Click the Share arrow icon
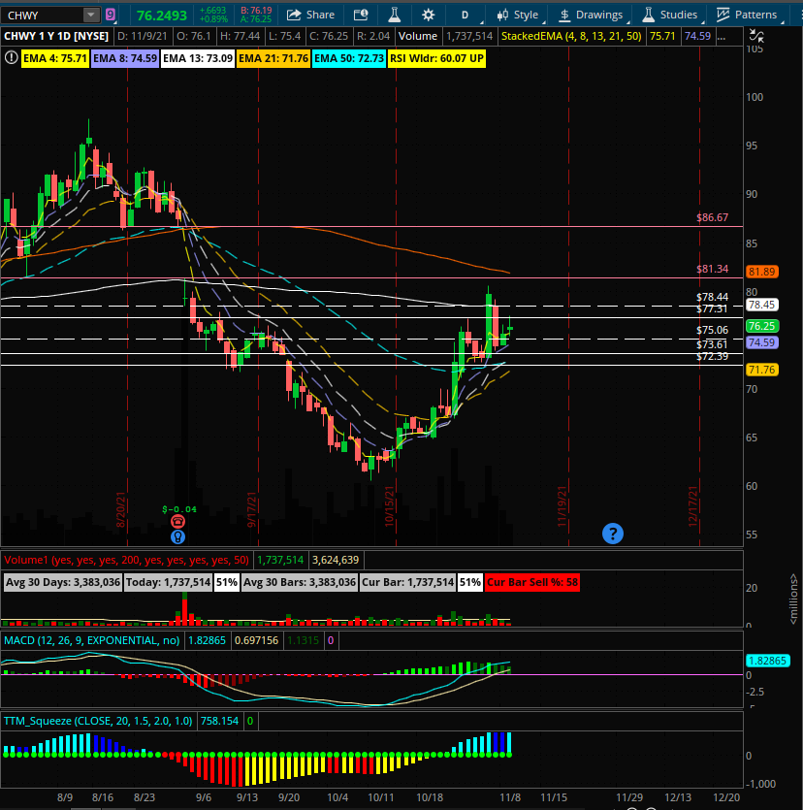 (x=294, y=15)
